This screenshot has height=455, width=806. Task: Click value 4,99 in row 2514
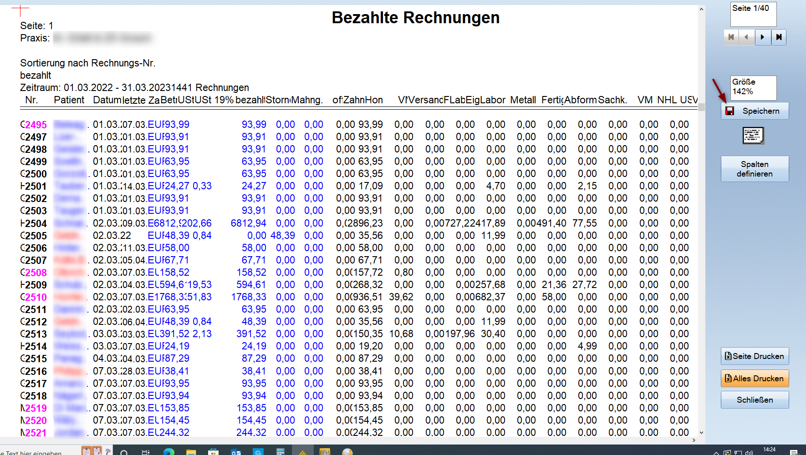(587, 346)
